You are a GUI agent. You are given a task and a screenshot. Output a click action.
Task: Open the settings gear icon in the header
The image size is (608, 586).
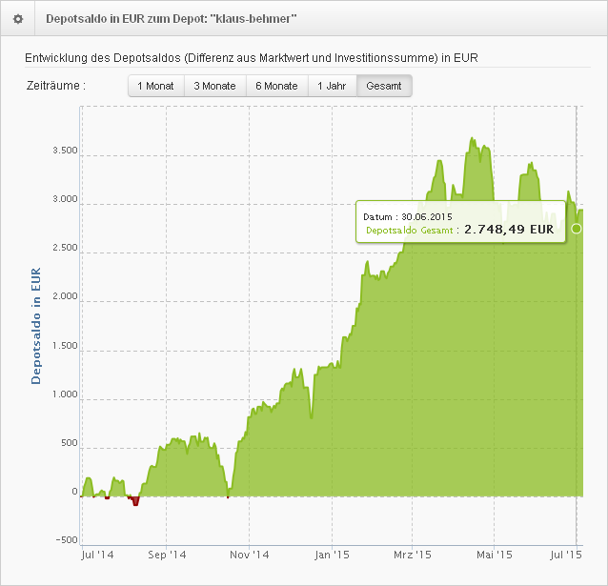click(x=17, y=19)
